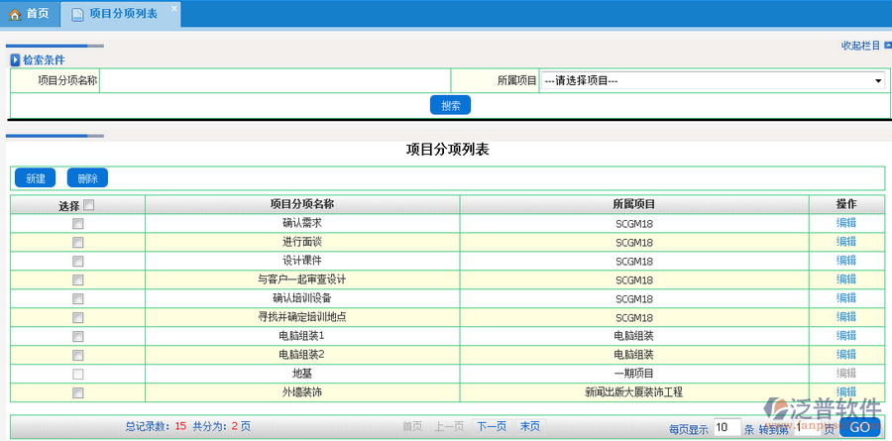Click the document icon on 项目分项列表 tab
This screenshot has width=892, height=441.
77,14
